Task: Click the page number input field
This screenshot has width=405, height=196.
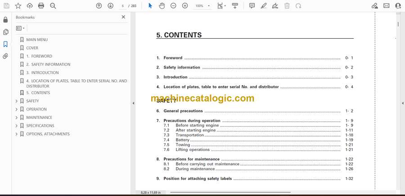Action: pyautogui.click(x=123, y=6)
